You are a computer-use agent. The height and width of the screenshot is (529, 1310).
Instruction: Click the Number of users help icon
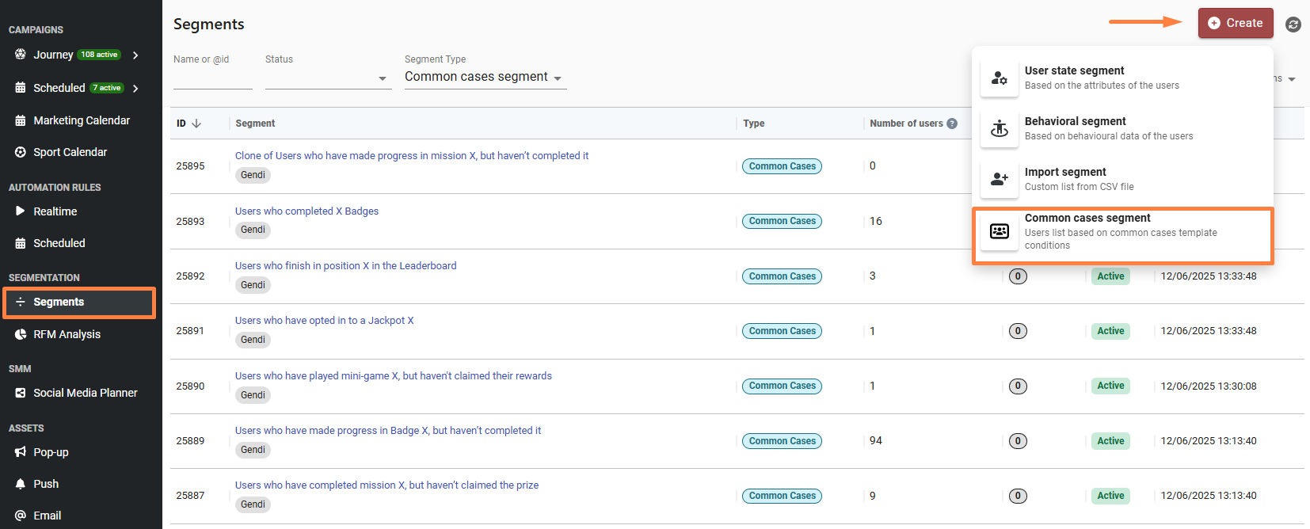(x=952, y=124)
